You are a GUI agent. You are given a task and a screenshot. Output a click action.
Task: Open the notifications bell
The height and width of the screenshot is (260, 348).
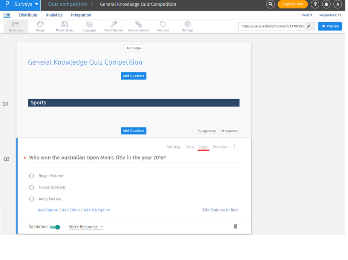326,4
